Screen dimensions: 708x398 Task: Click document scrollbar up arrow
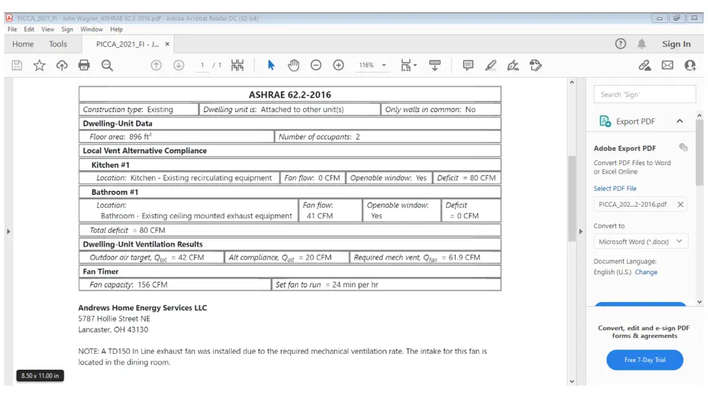click(x=572, y=82)
